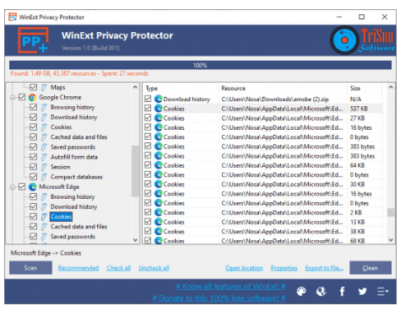400x311 pixels.
Task: Select Chrome Cookies in the tree
Action: (x=62, y=127)
